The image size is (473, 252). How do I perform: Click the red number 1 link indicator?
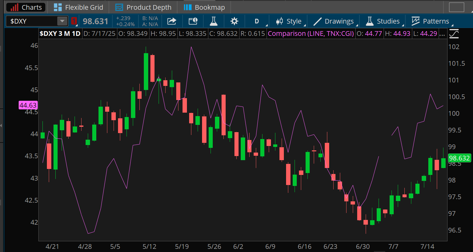[74, 21]
